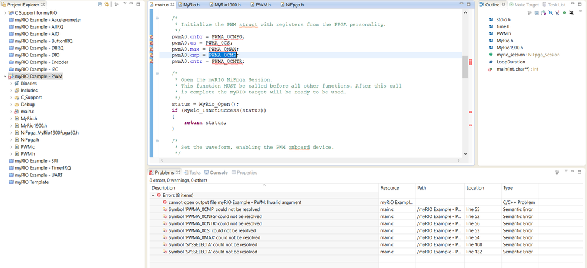The width and height of the screenshot is (587, 268).
Task: Toggle hide static members in Outline
Action: point(558,12)
